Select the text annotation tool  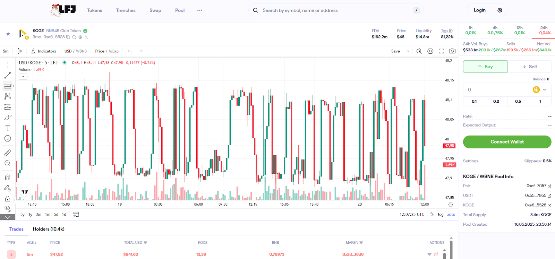(x=8, y=128)
